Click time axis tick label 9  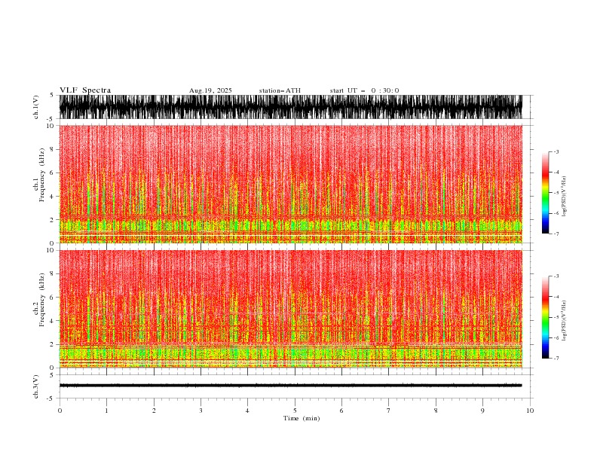[482, 411]
